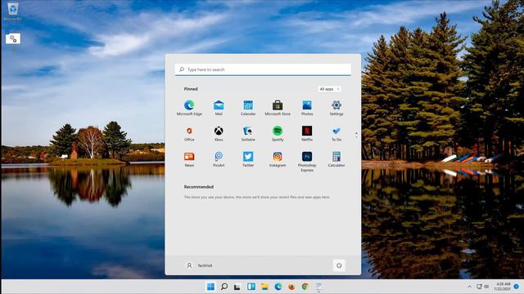
Task: Open Microsoft Edge from pinned apps
Action: pyautogui.click(x=189, y=108)
